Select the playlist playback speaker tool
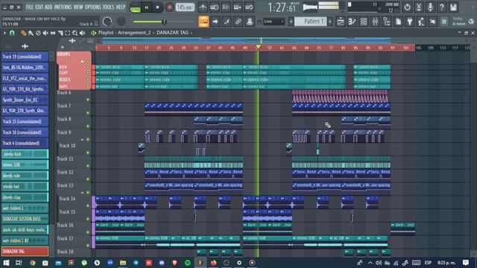The height and width of the screenshot is (268, 477). point(82,33)
